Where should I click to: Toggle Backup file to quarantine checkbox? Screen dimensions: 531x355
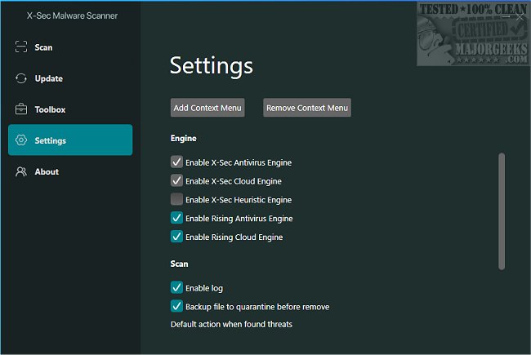click(176, 306)
